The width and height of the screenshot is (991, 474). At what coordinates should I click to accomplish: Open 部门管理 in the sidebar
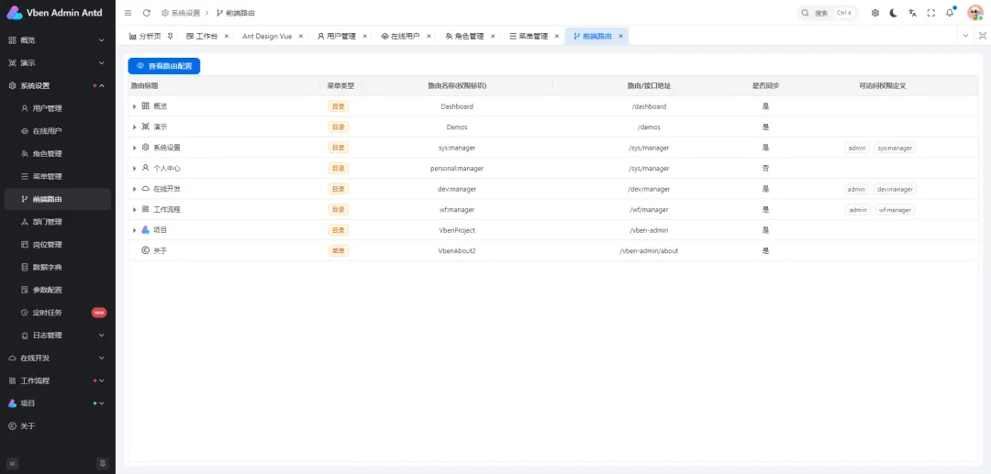click(58, 222)
